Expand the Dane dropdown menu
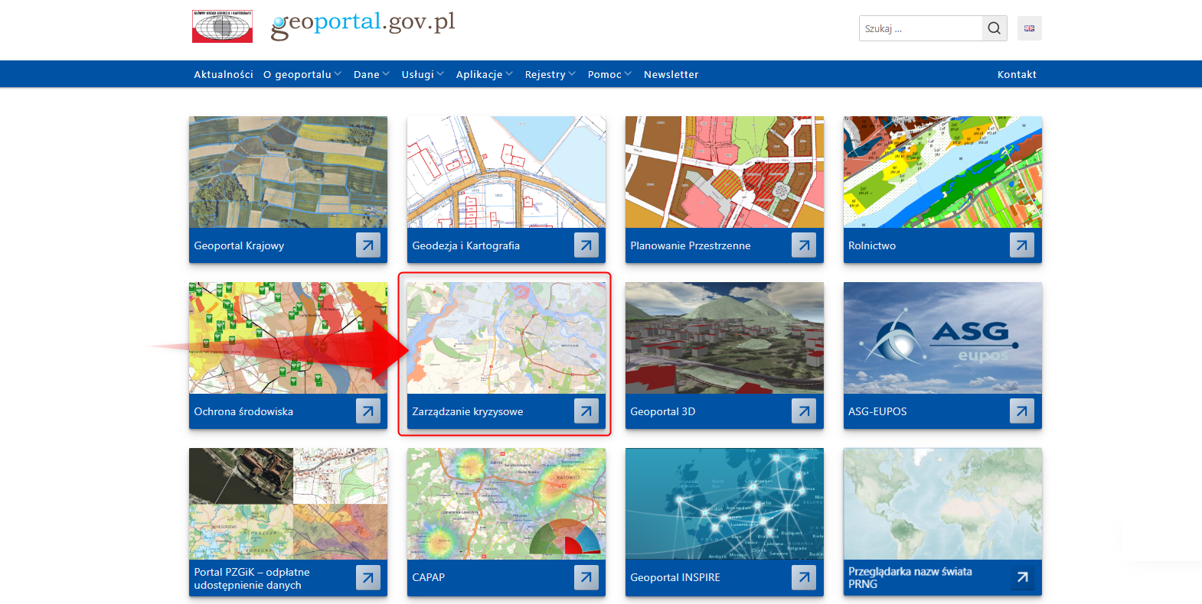1202x604 pixels. point(371,74)
